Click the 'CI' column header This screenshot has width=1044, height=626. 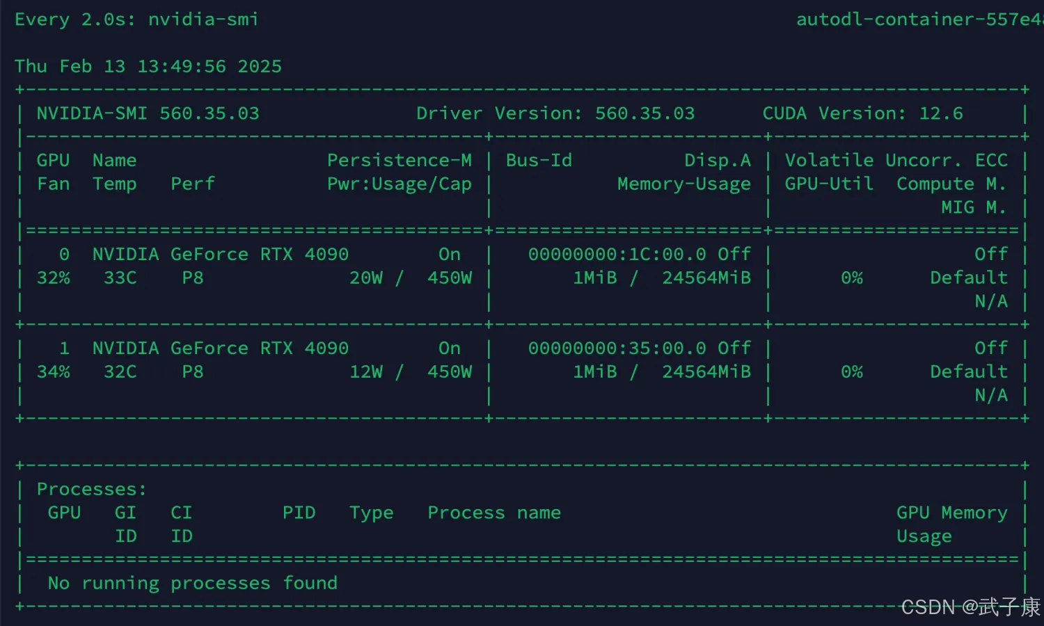point(181,513)
